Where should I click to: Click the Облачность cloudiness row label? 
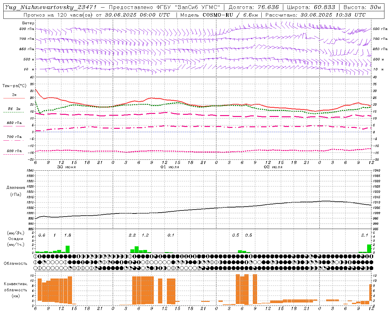tap(15, 264)
